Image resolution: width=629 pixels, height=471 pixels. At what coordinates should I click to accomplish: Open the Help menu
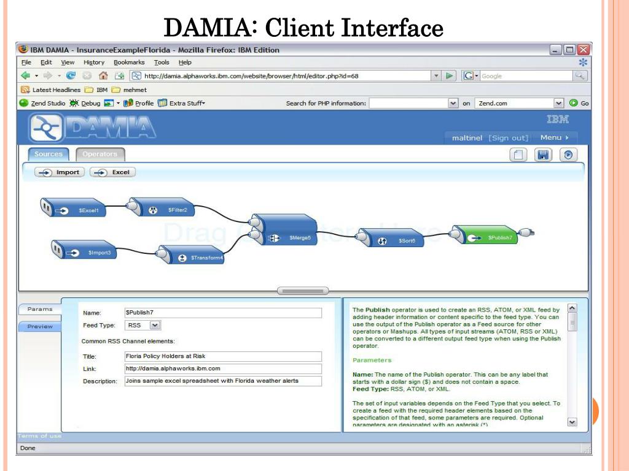pos(185,62)
